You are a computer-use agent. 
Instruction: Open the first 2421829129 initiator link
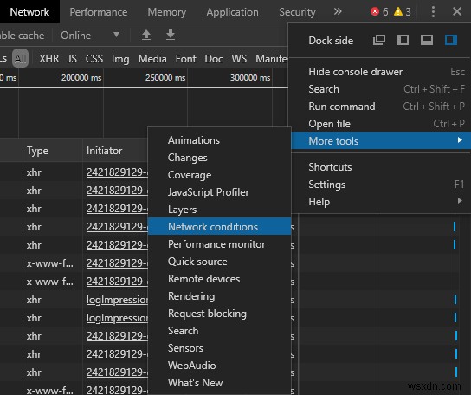[117, 172]
